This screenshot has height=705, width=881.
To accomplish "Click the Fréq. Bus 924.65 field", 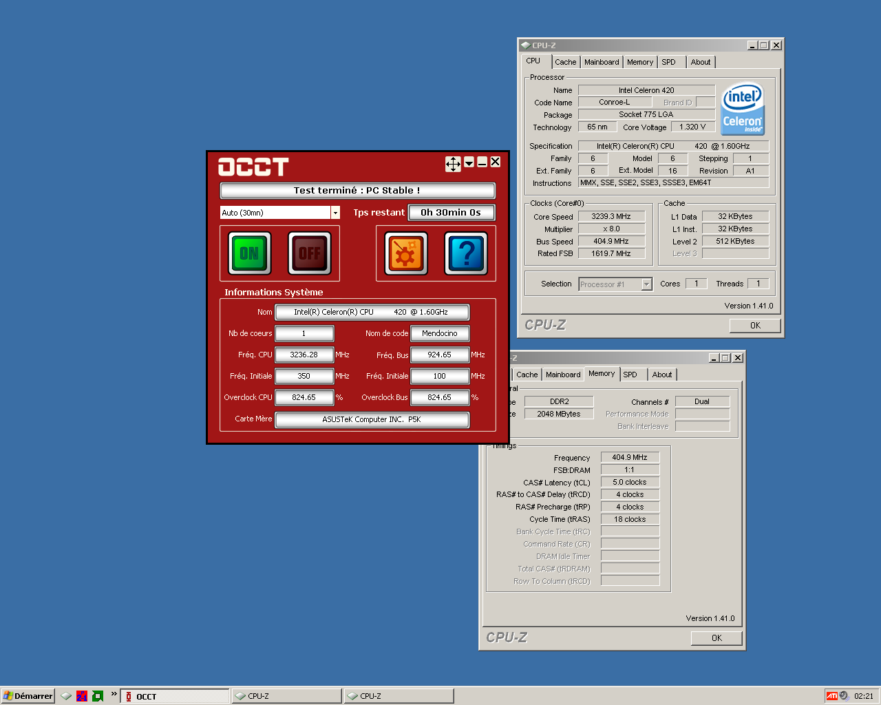I will tap(440, 355).
